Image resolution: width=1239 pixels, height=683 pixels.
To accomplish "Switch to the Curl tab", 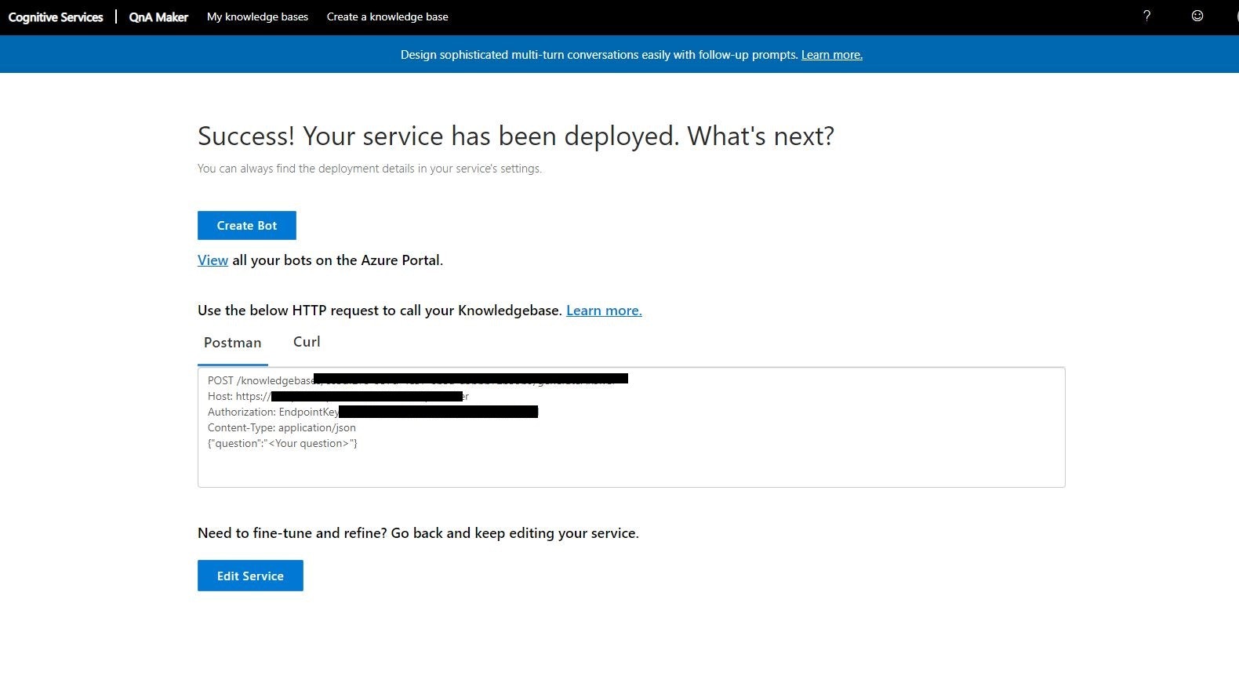I will tap(307, 342).
